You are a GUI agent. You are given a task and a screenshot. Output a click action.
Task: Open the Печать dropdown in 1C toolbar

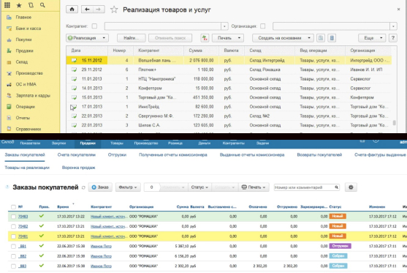(228, 38)
